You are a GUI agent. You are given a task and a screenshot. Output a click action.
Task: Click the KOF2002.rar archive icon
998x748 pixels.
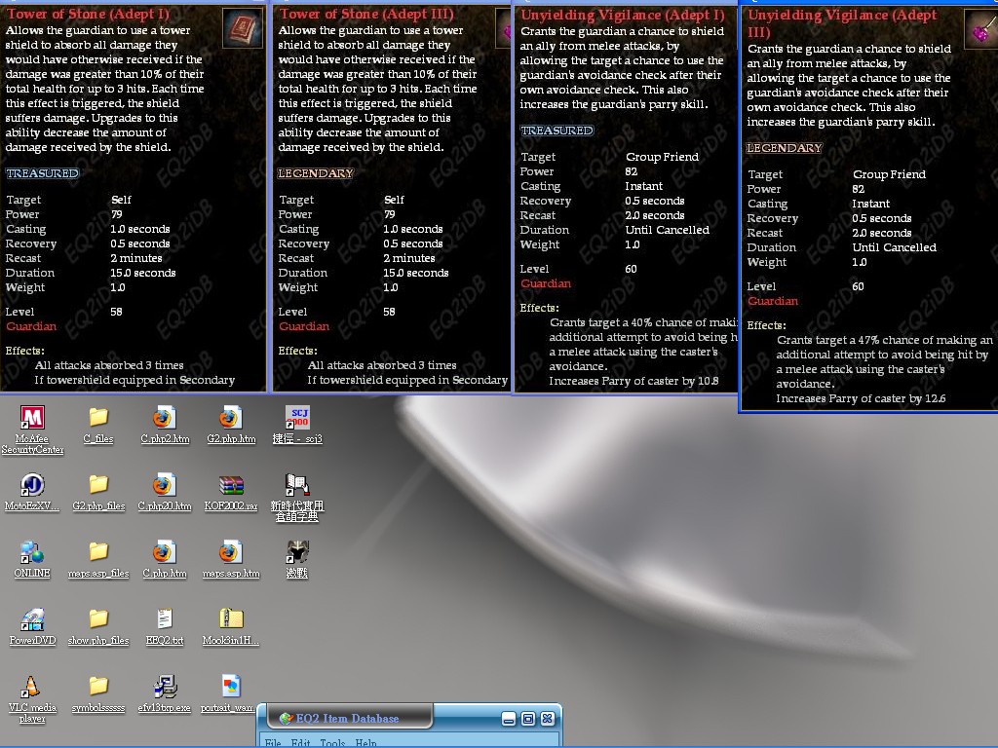click(231, 485)
